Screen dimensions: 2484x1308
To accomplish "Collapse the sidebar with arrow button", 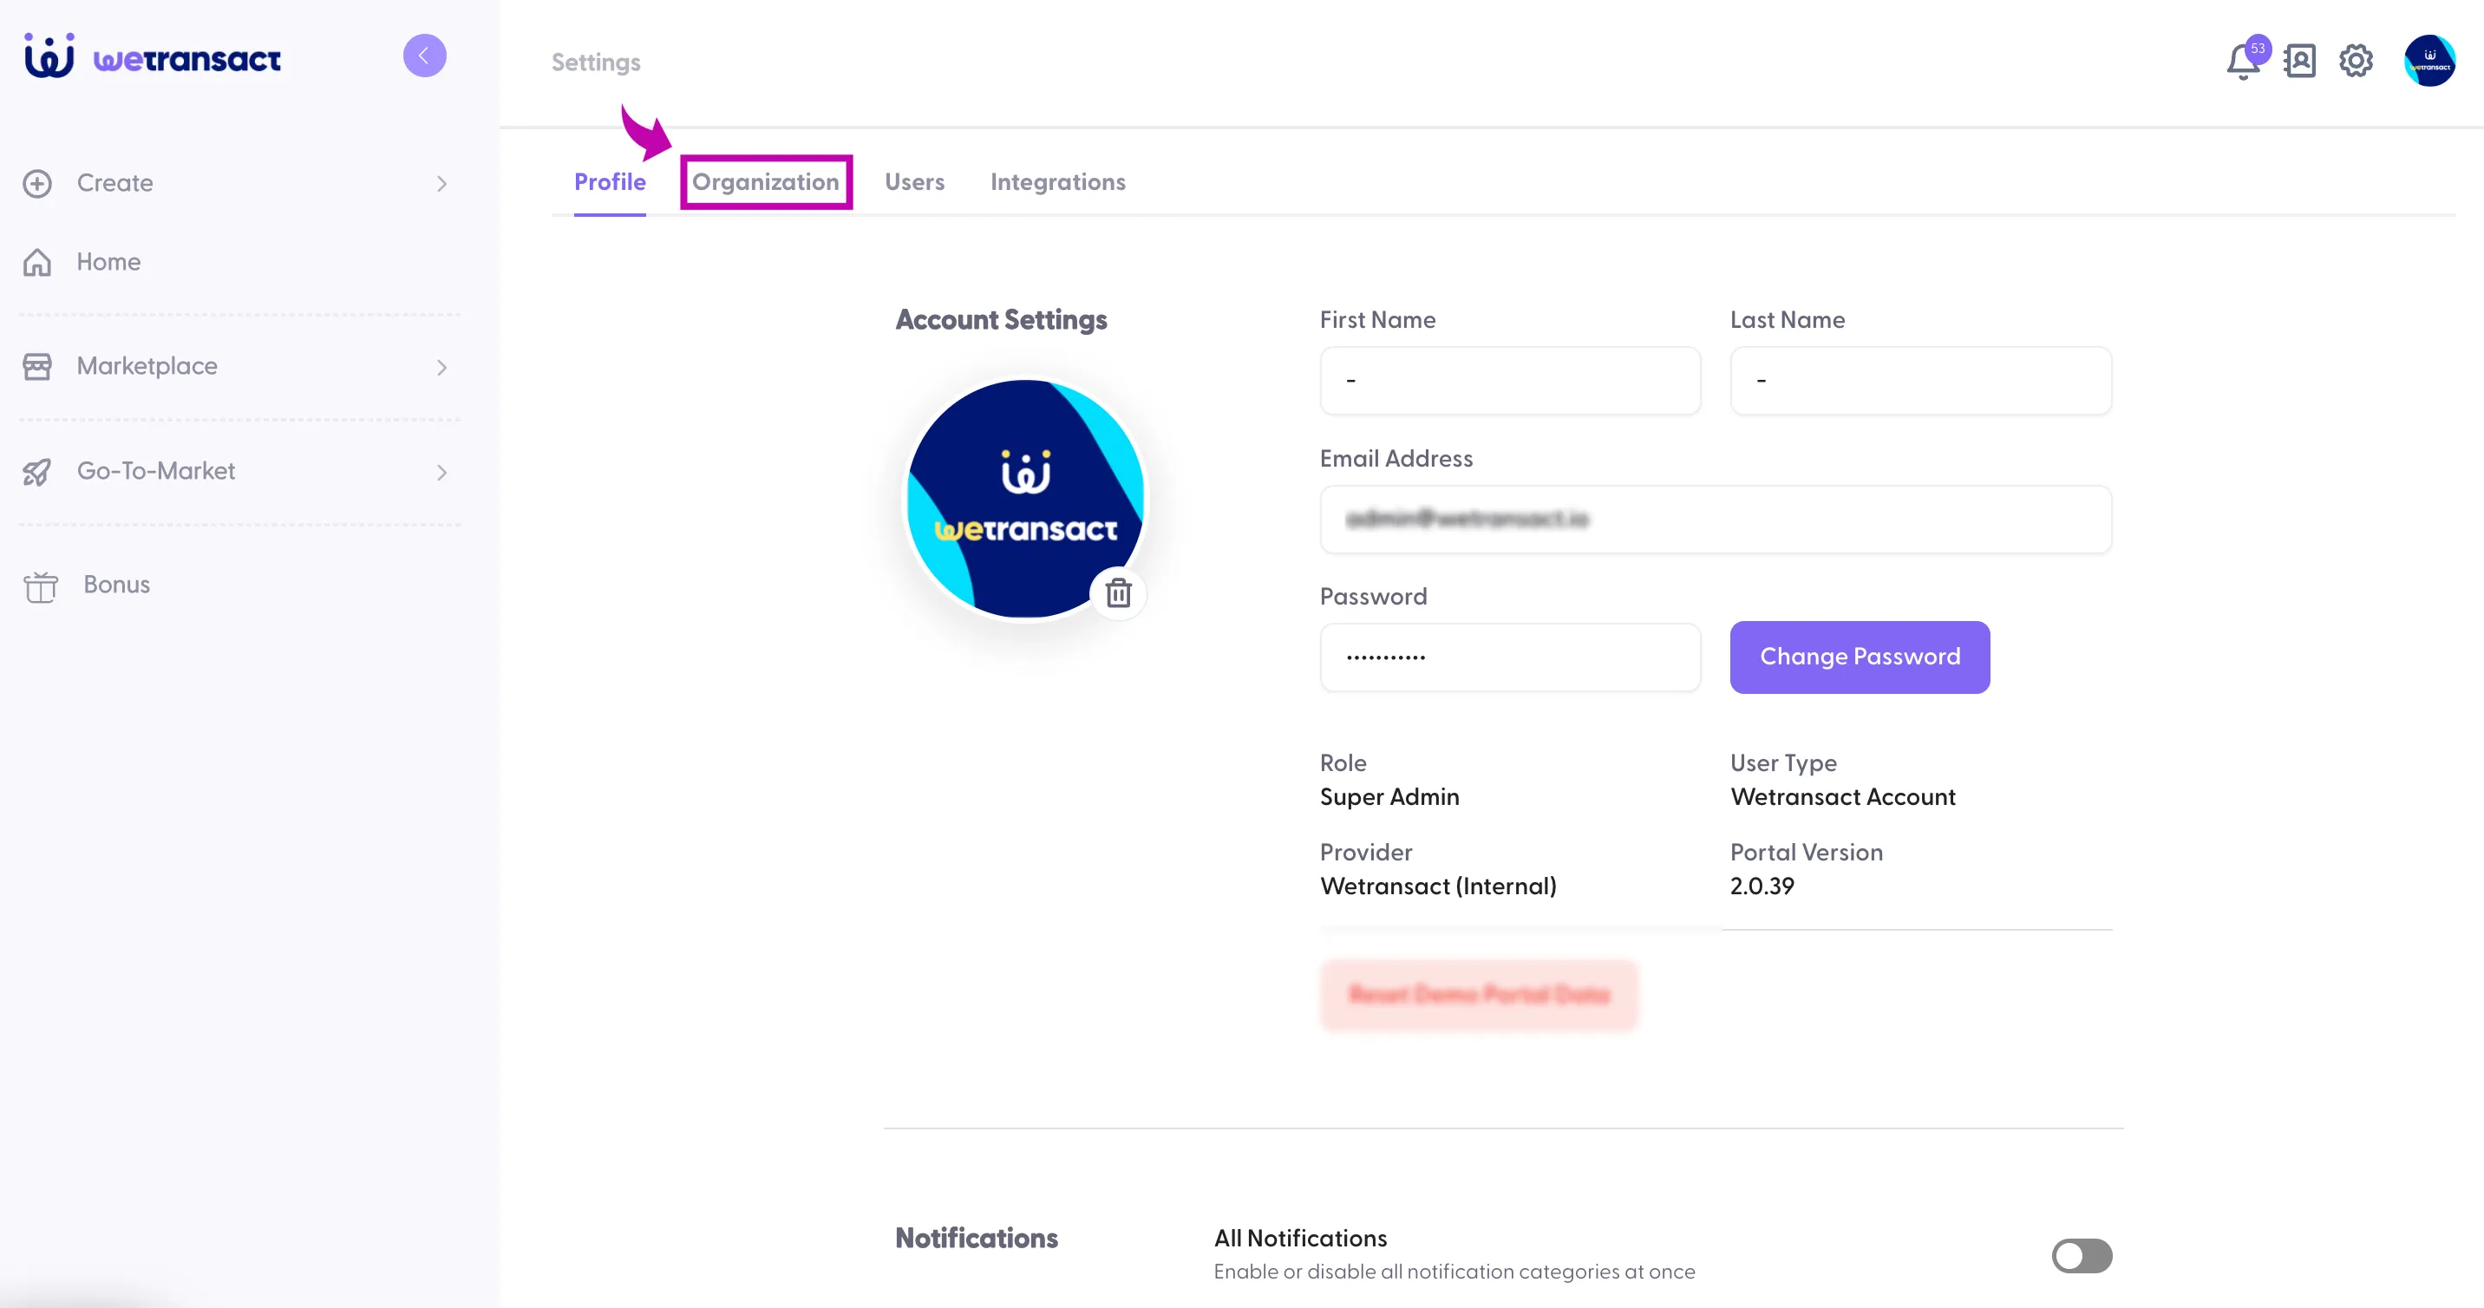I will click(x=424, y=56).
